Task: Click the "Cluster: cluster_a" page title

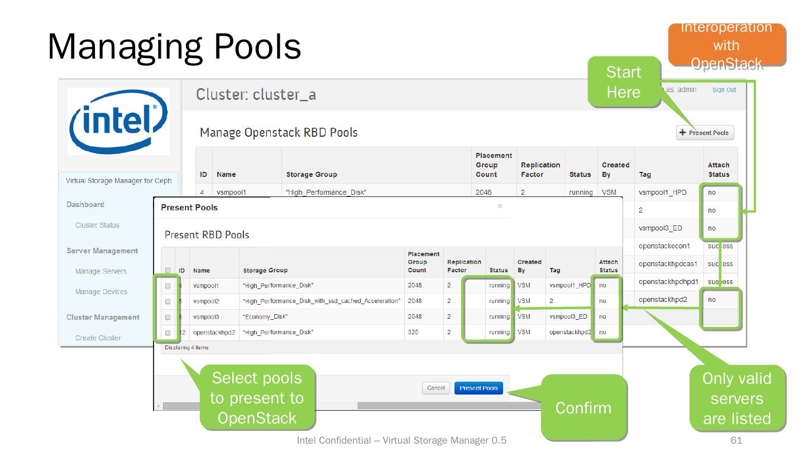Action: [256, 95]
